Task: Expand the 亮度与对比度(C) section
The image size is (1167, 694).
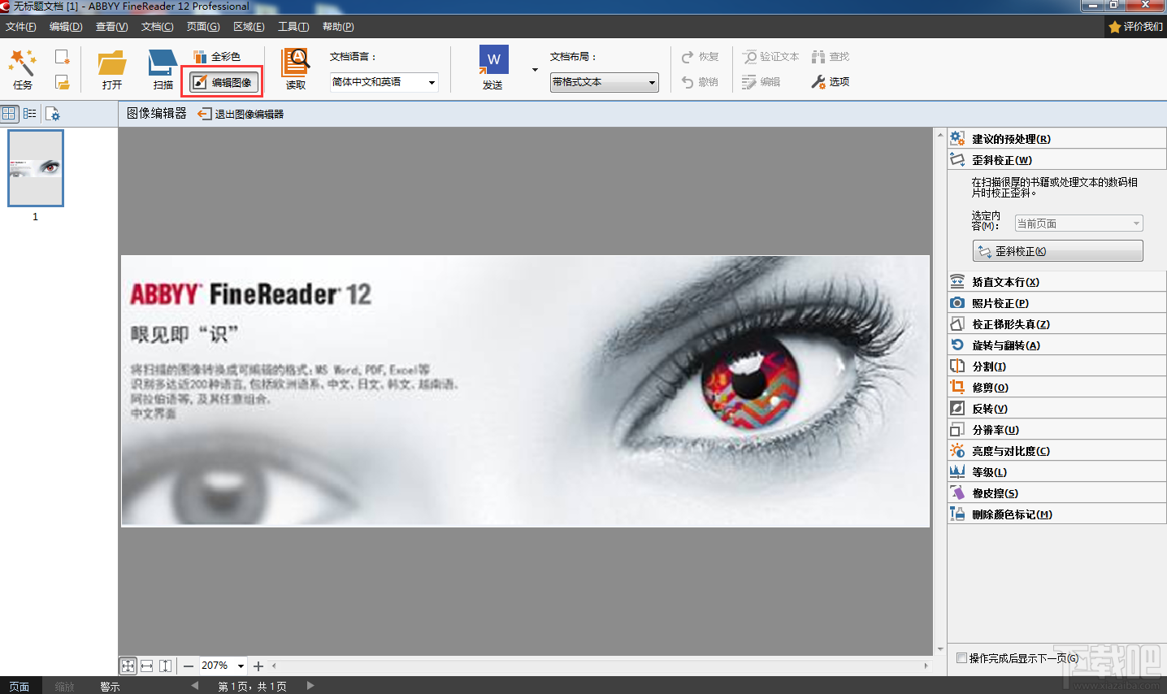Action: (1056, 451)
